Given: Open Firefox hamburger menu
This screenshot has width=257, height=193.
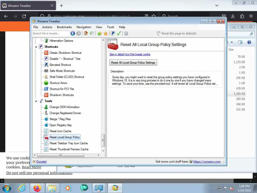Looking at the screenshot, I should click(x=251, y=16).
